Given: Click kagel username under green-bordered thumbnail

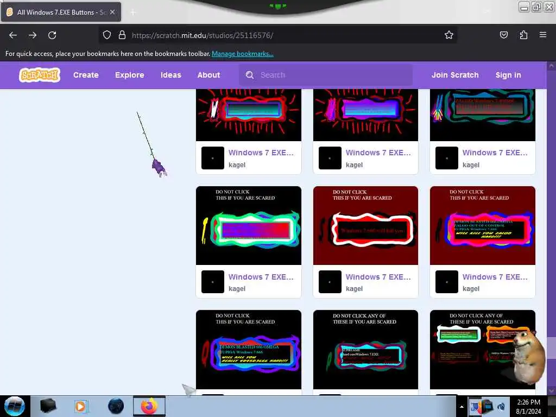Looking at the screenshot, I should [x=237, y=289].
